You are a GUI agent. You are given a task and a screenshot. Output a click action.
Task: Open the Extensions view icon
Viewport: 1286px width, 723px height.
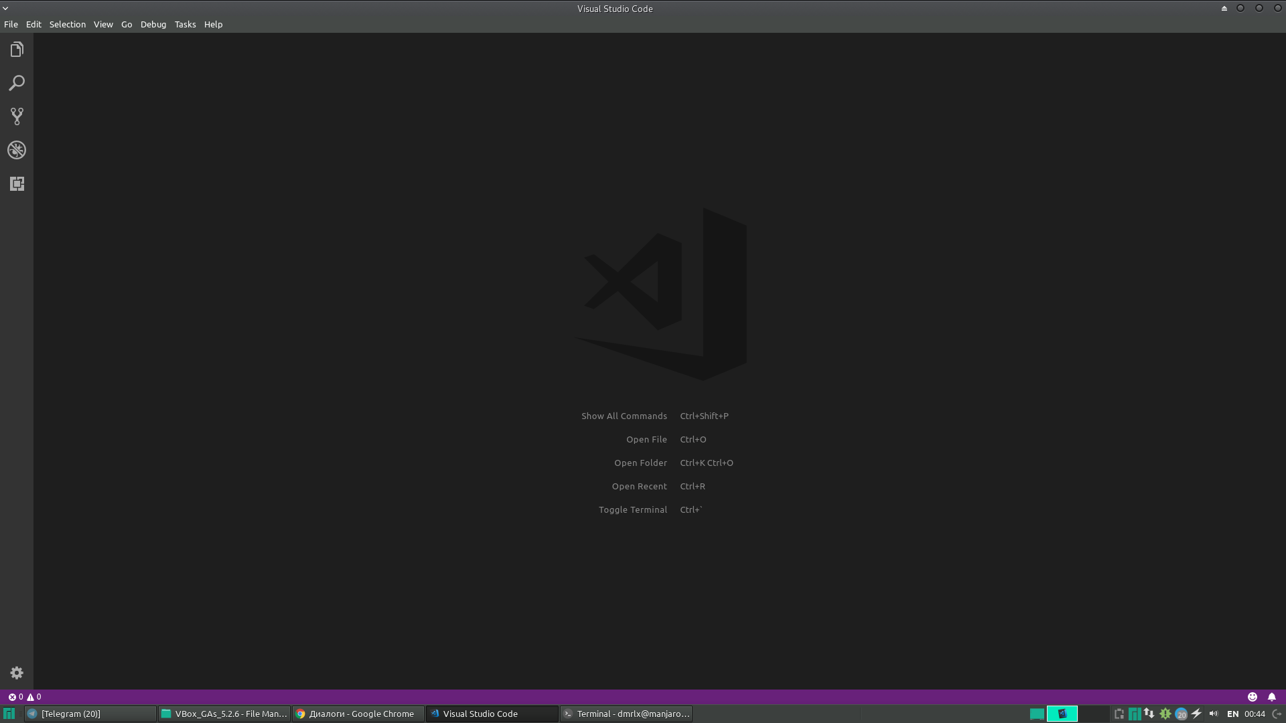(17, 183)
